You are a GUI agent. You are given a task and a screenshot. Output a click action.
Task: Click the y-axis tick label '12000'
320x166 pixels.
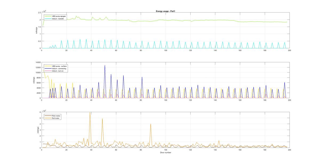38,68
